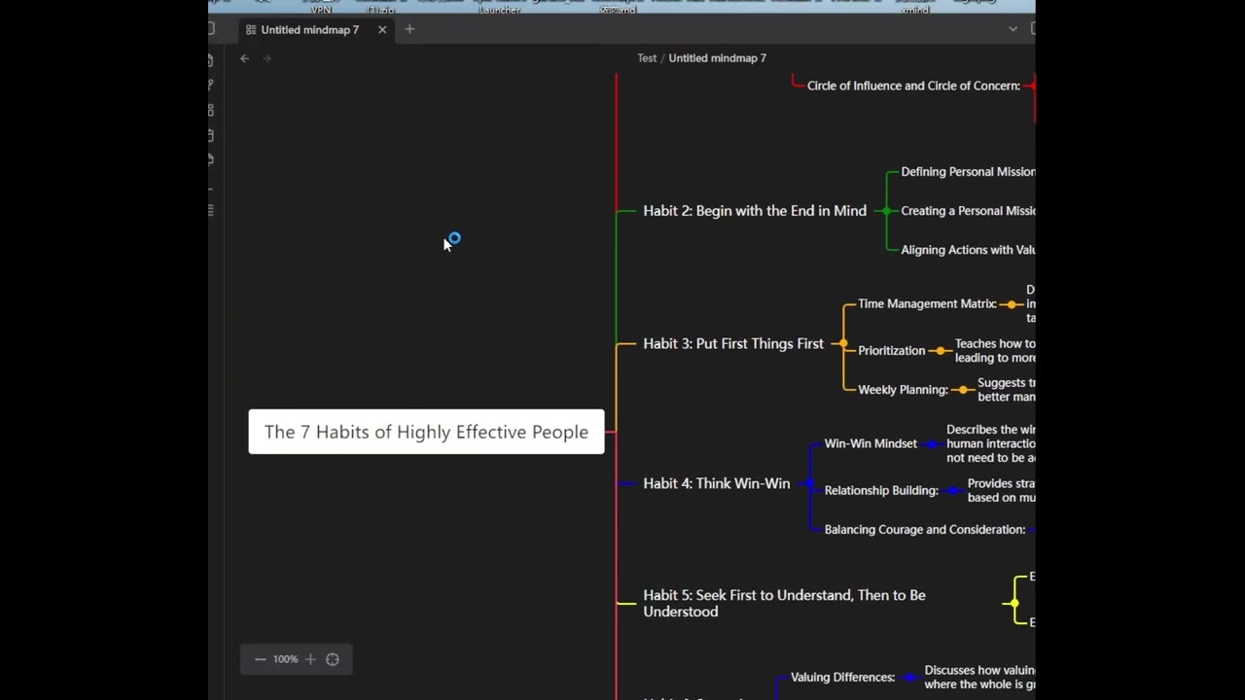This screenshot has width=1245, height=700.
Task: Select the Prioritization node
Action: [x=892, y=351]
